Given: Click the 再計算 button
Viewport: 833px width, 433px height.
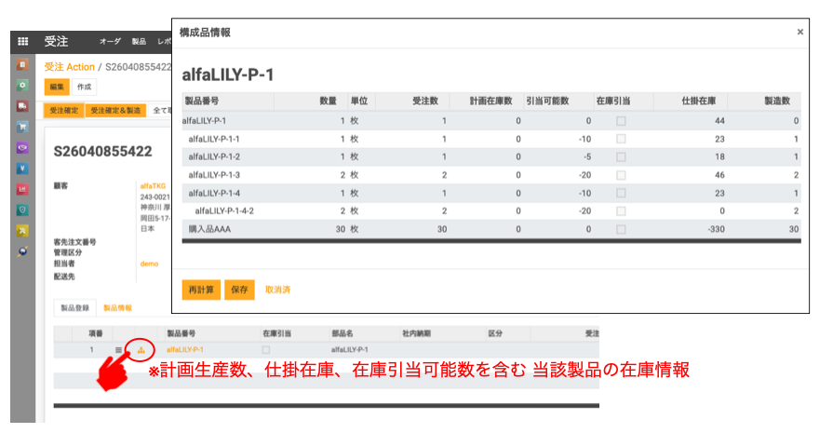Looking at the screenshot, I should pyautogui.click(x=201, y=290).
